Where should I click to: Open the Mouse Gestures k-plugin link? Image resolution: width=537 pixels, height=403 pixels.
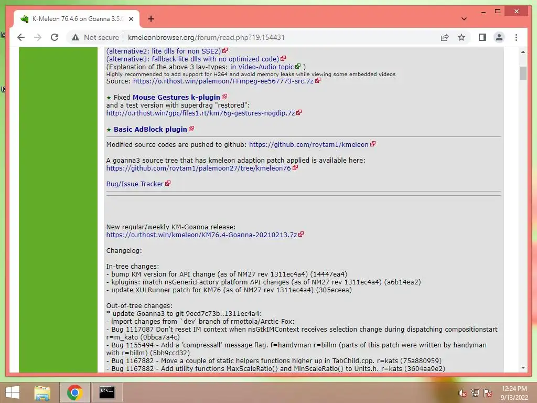176,97
